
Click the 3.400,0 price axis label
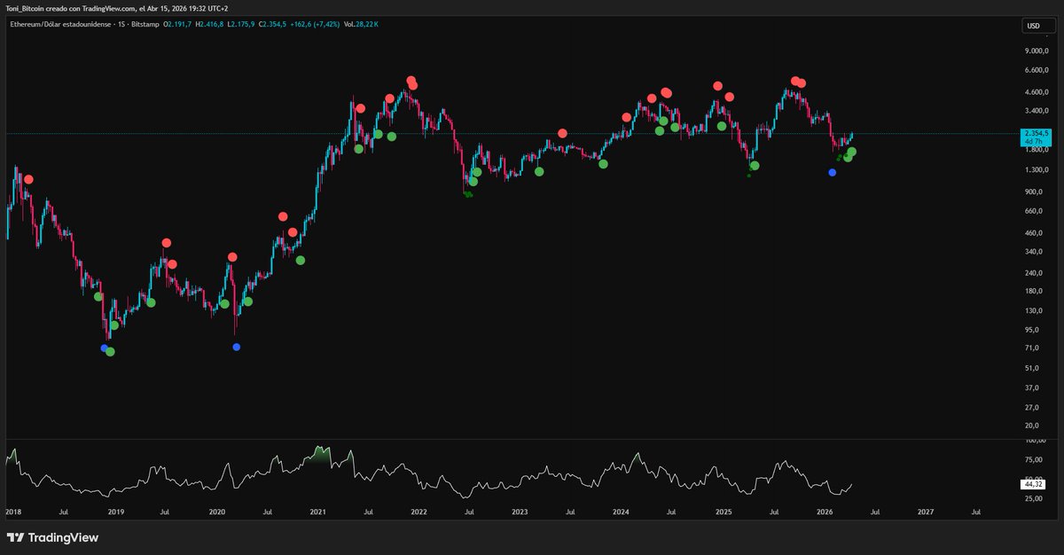coord(1037,112)
